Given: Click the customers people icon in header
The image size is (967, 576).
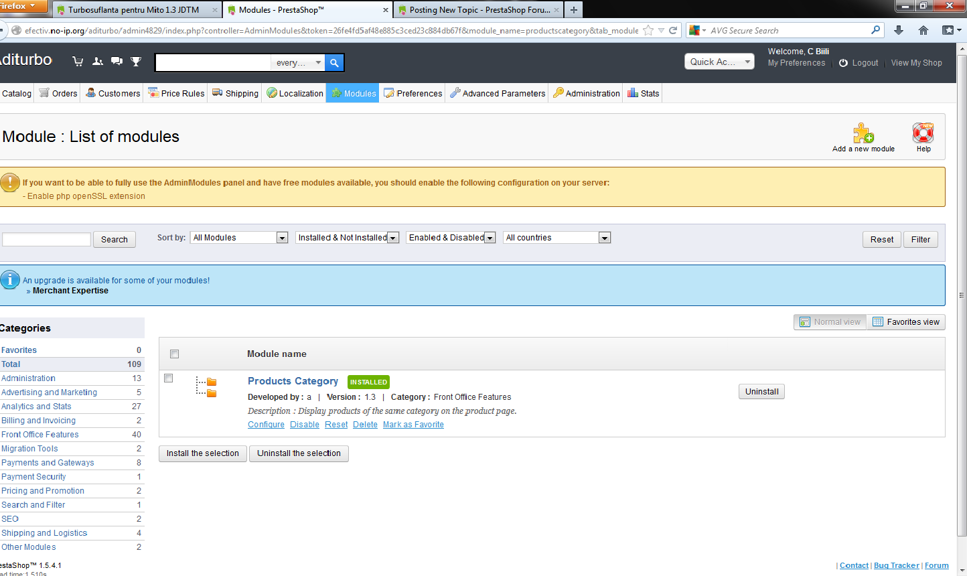Looking at the screenshot, I should pyautogui.click(x=98, y=62).
